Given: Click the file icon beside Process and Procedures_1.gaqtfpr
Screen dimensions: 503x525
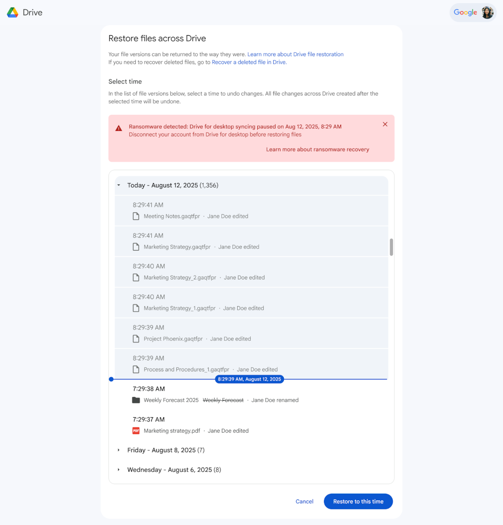Looking at the screenshot, I should (x=136, y=369).
